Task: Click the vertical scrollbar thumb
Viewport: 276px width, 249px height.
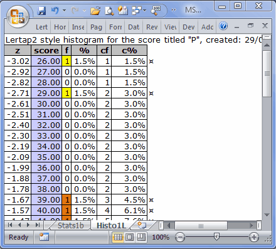Action: [x=267, y=73]
